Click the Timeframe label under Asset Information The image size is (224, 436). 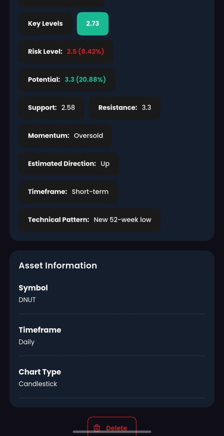click(x=40, y=330)
